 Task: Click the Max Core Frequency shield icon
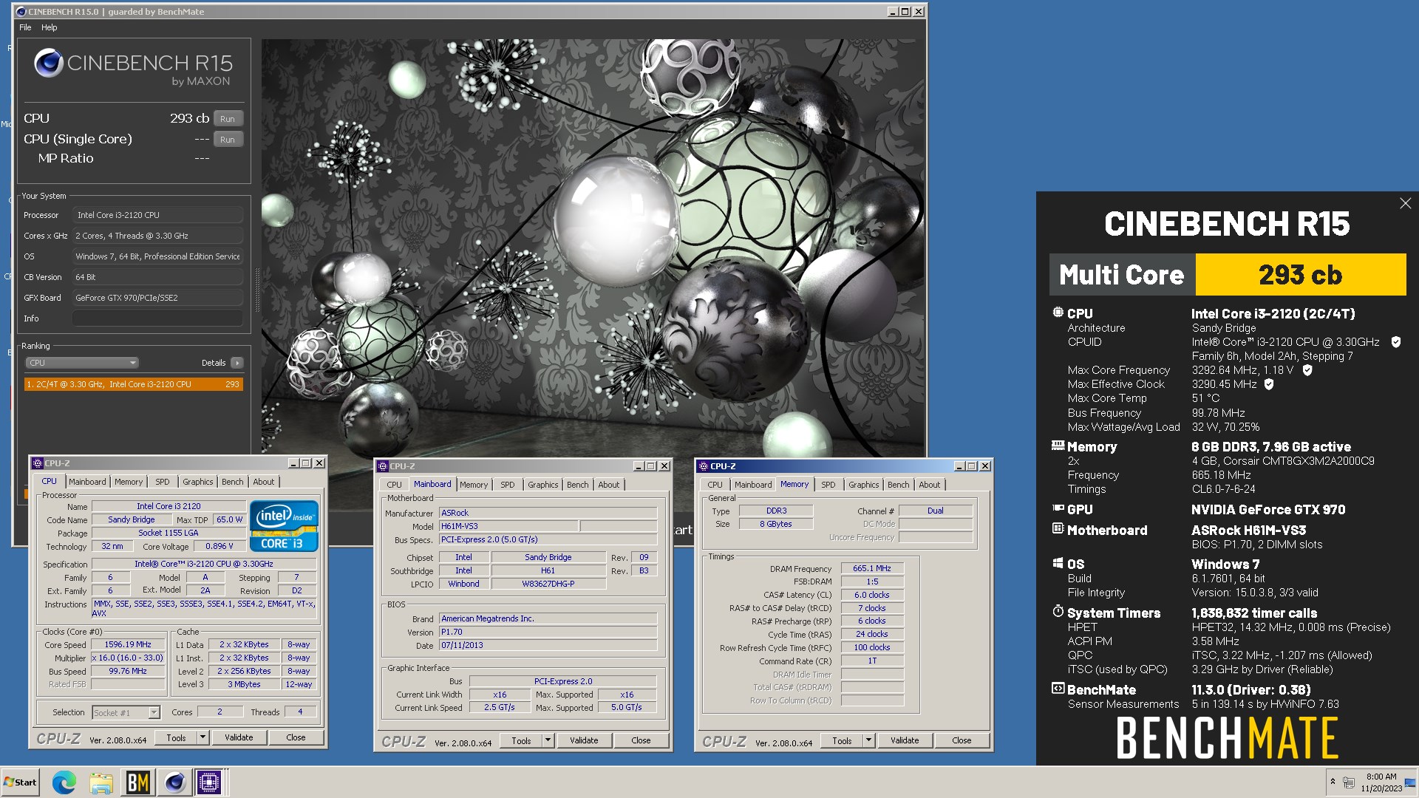(x=1307, y=370)
